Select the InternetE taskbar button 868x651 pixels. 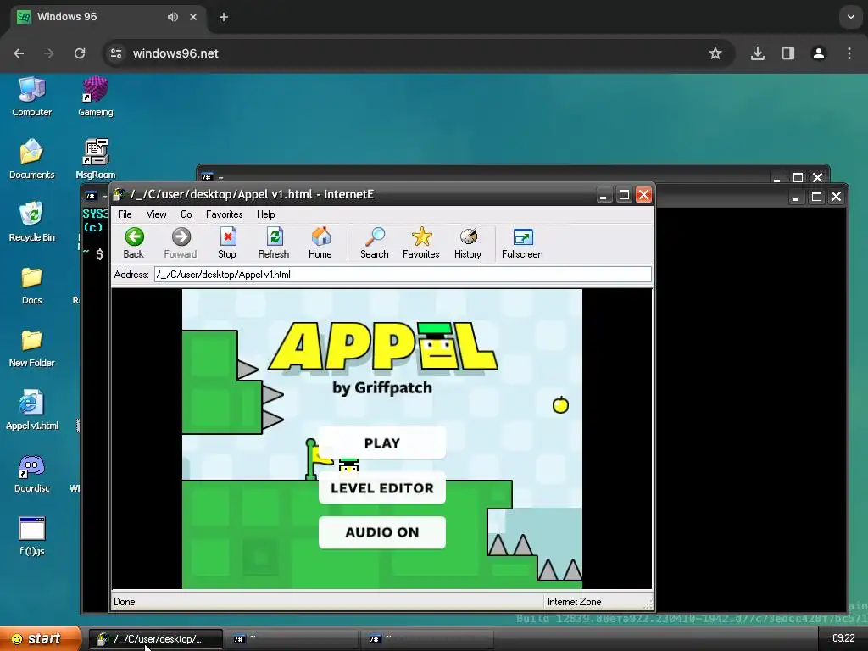(x=156, y=639)
